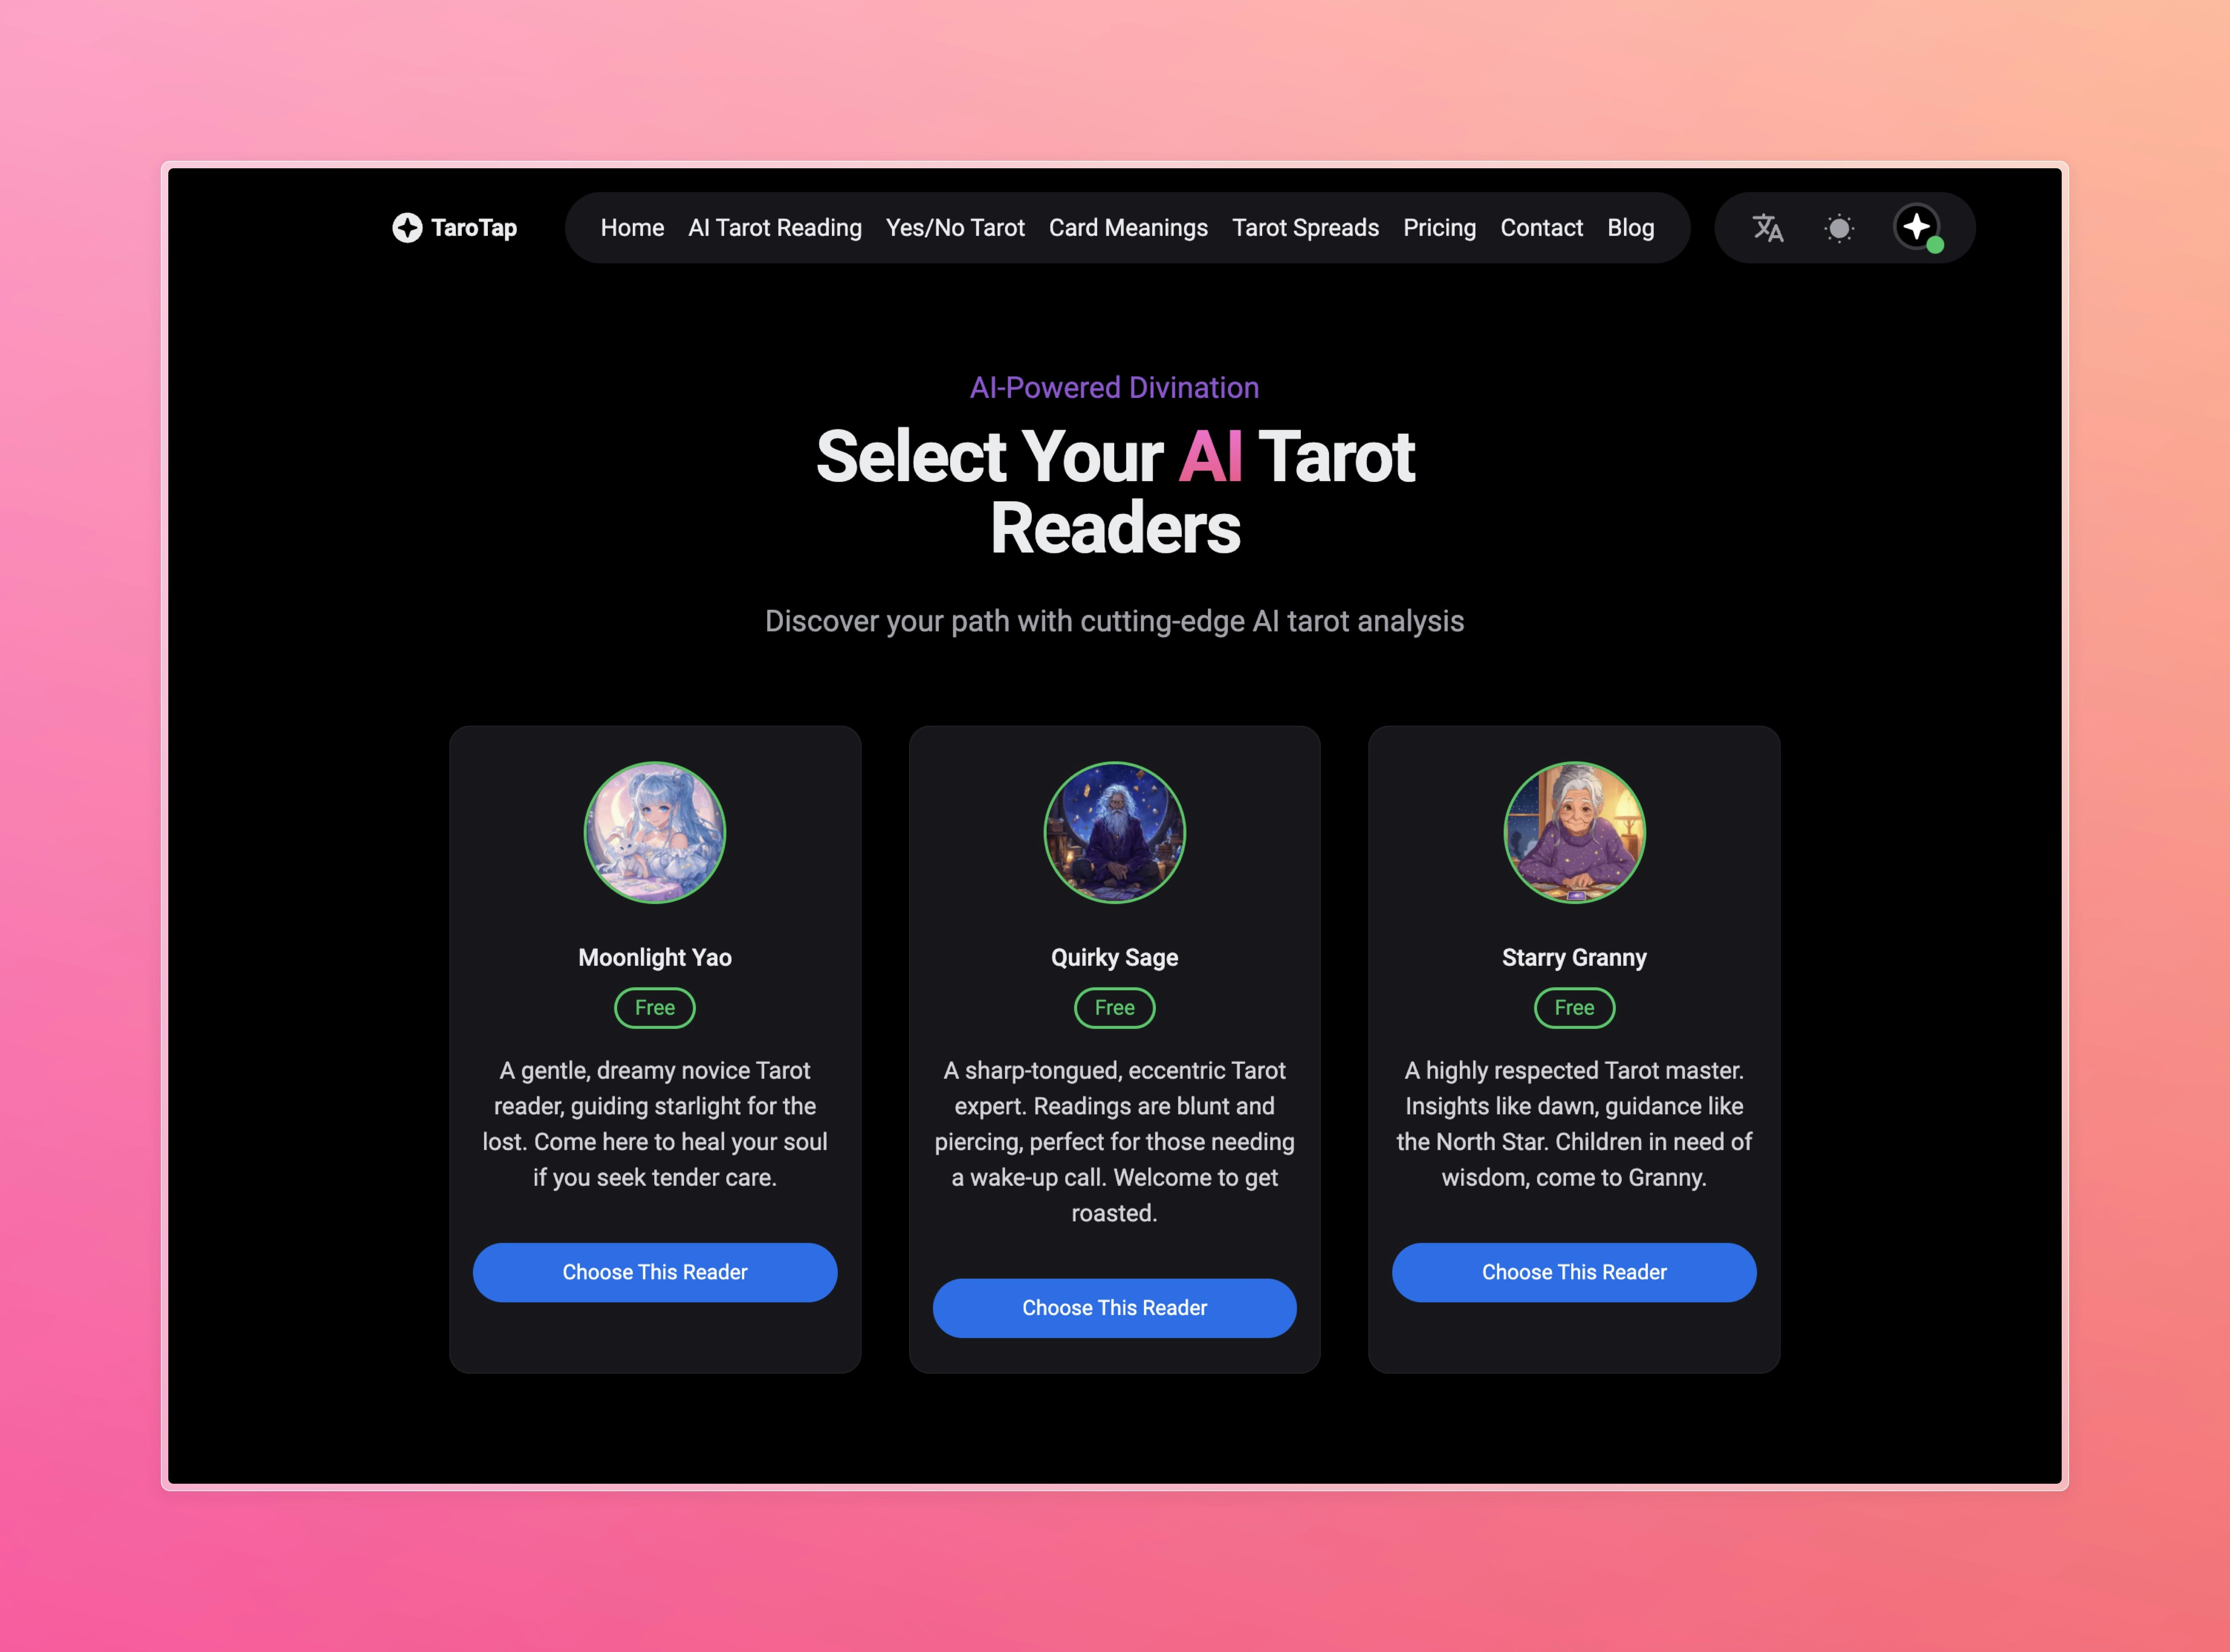This screenshot has width=2230, height=1652.
Task: Open the AI Tarot Reading page
Action: (x=775, y=228)
